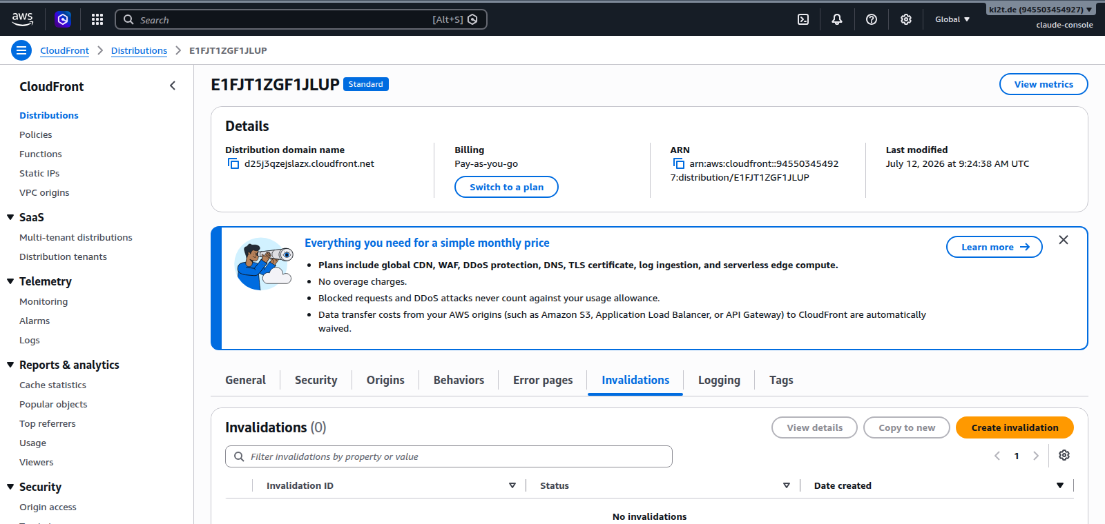This screenshot has height=524, width=1105.
Task: Collapse the Reports & analytics section
Action: (10, 365)
